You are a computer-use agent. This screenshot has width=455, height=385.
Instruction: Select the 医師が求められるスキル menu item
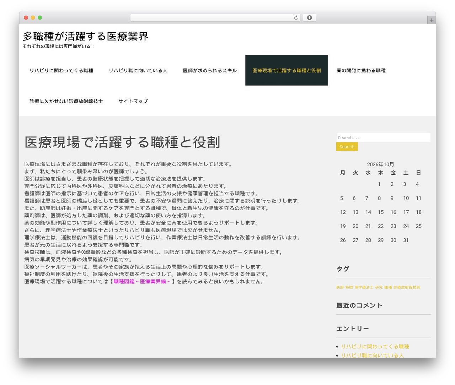[210, 70]
